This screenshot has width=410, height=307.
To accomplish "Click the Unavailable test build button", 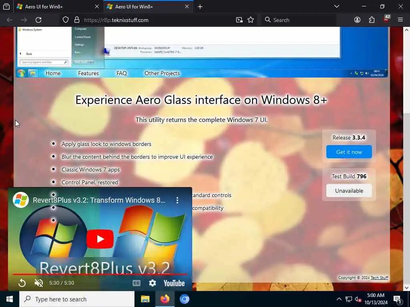I will pyautogui.click(x=349, y=191).
